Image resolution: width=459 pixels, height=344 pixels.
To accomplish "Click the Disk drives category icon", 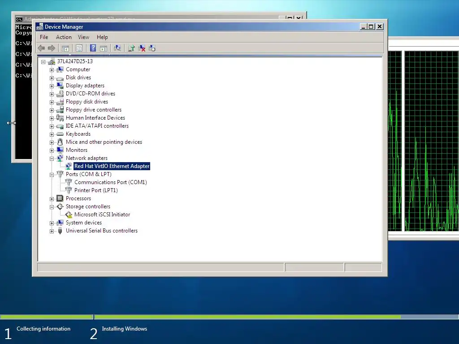I will click(60, 78).
